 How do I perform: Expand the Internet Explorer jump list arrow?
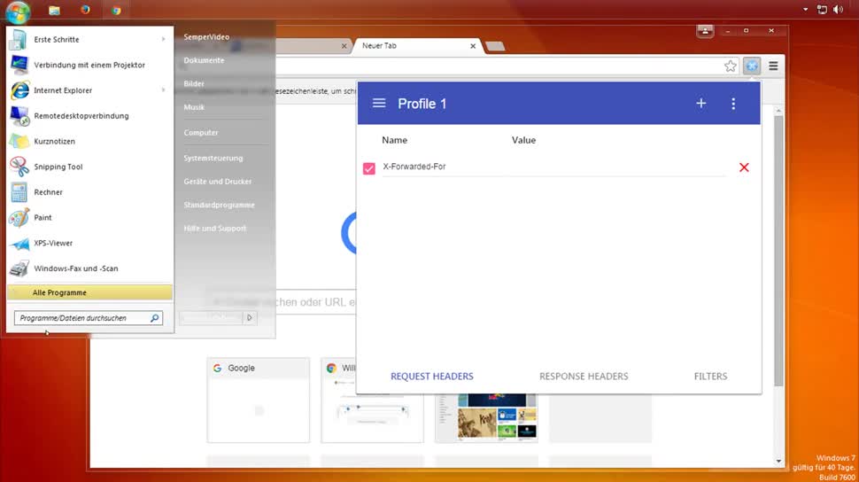tap(164, 90)
